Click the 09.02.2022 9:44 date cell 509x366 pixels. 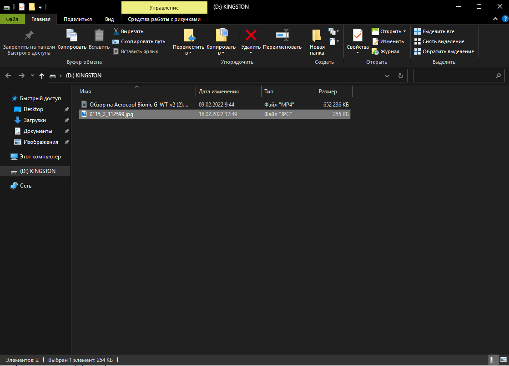point(217,105)
